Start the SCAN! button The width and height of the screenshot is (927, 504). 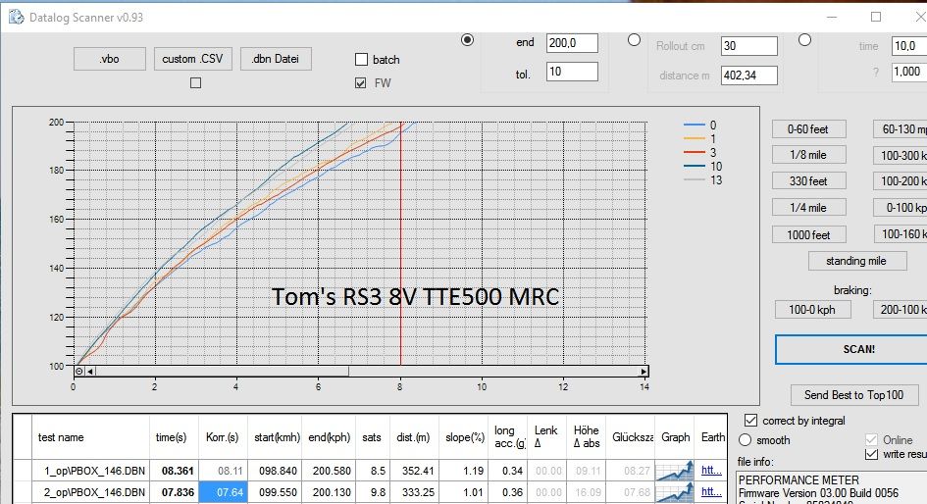tap(851, 350)
